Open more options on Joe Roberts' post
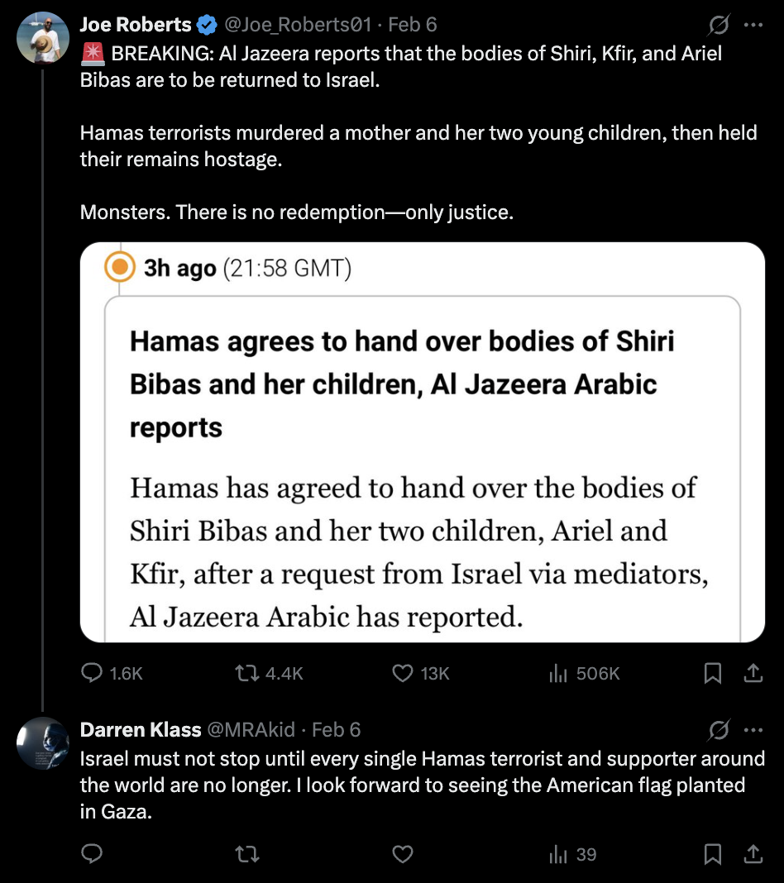 [x=753, y=25]
